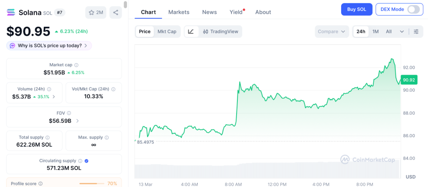Click the Market cap info icon

tap(76, 65)
